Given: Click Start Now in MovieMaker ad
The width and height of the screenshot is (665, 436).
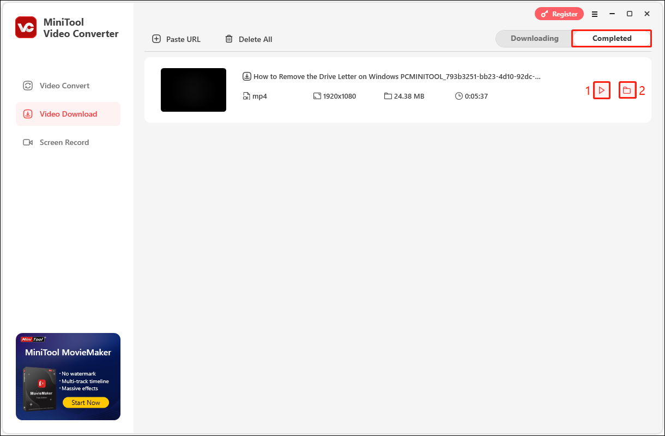Looking at the screenshot, I should [86, 403].
